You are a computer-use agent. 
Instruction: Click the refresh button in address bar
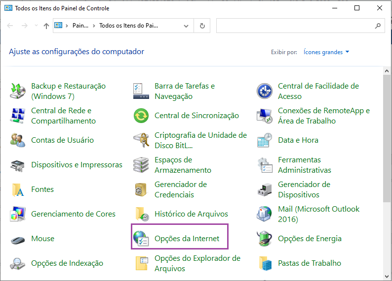pyautogui.click(x=202, y=26)
